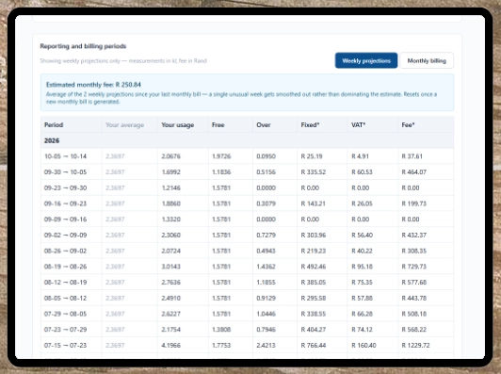This screenshot has height=374, width=501.
Task: Click usage value 4.1966
Action: coord(171,345)
